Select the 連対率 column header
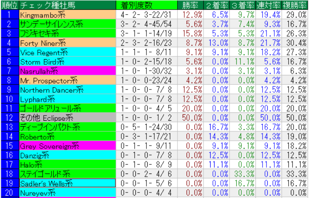309x198 pixels. tap(268, 5)
